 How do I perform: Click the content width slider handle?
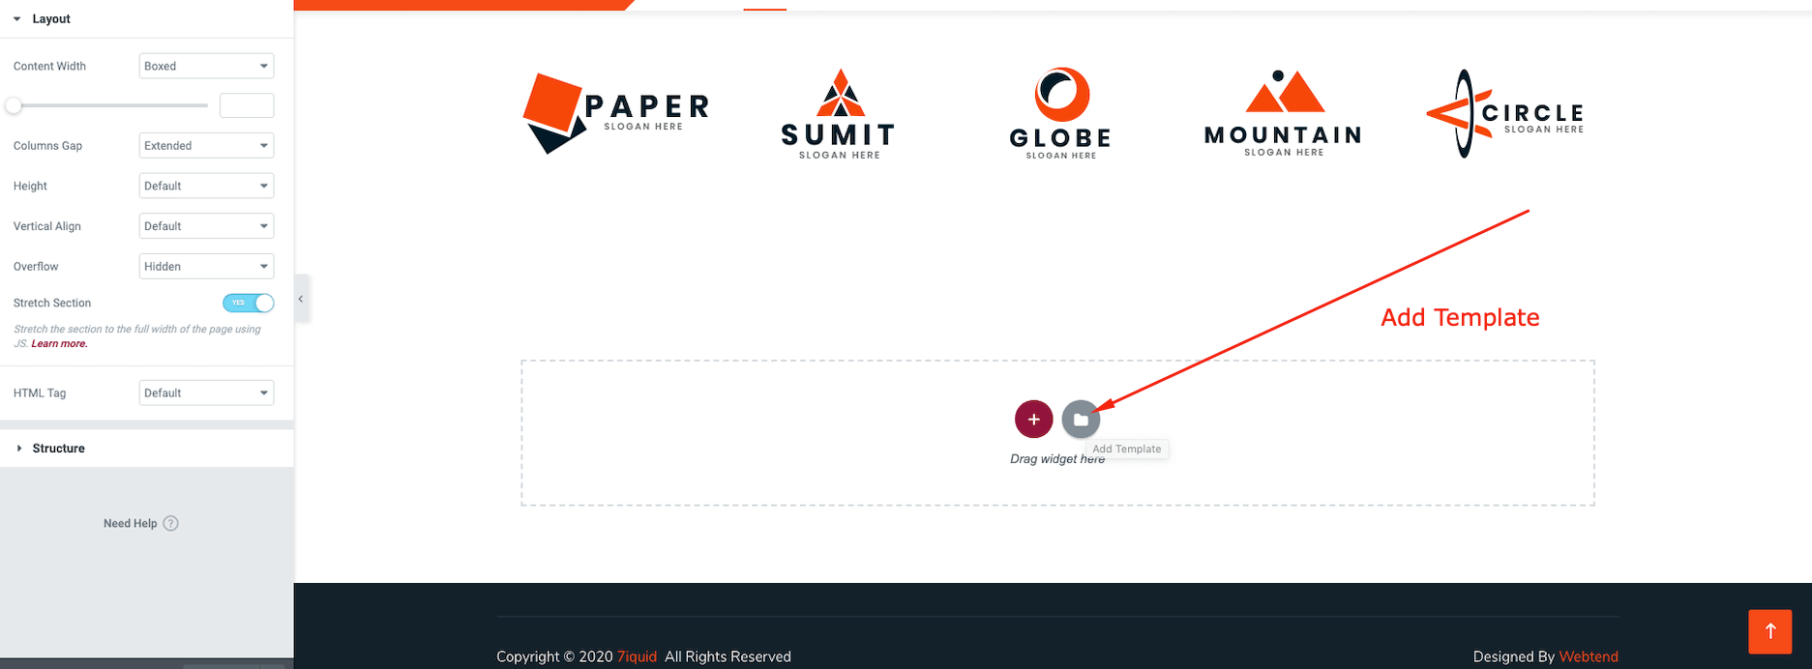coord(14,105)
